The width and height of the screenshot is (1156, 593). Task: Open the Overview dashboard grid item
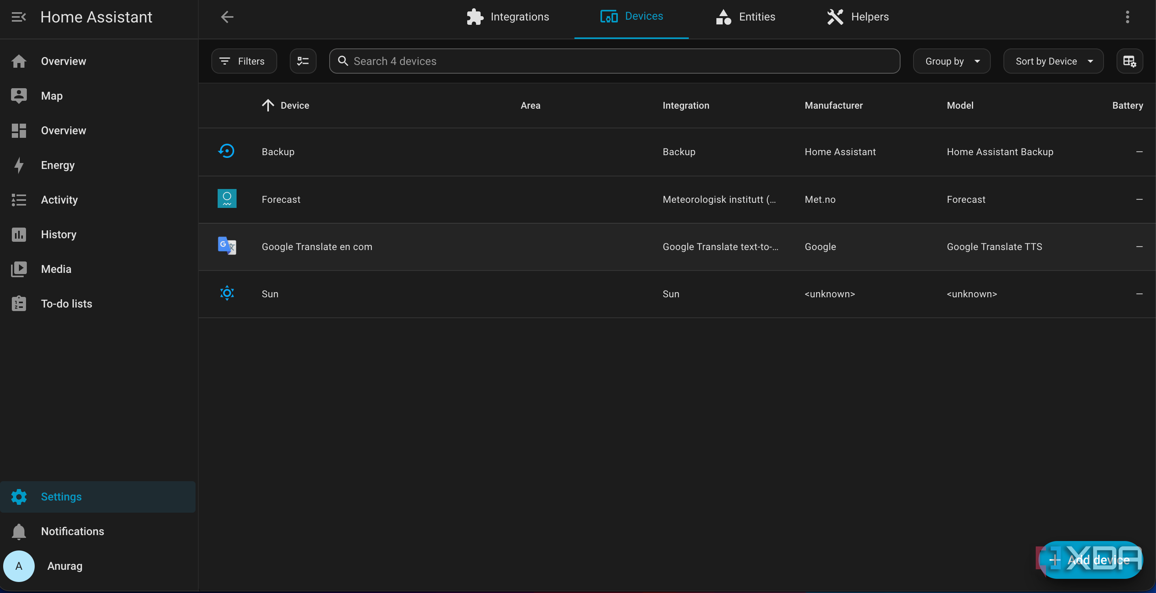[x=98, y=130]
